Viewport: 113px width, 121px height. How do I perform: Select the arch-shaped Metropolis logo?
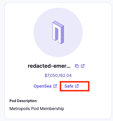(x=58, y=32)
